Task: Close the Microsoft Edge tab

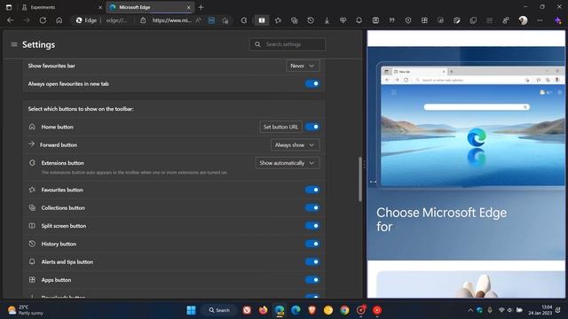Action: (x=188, y=7)
